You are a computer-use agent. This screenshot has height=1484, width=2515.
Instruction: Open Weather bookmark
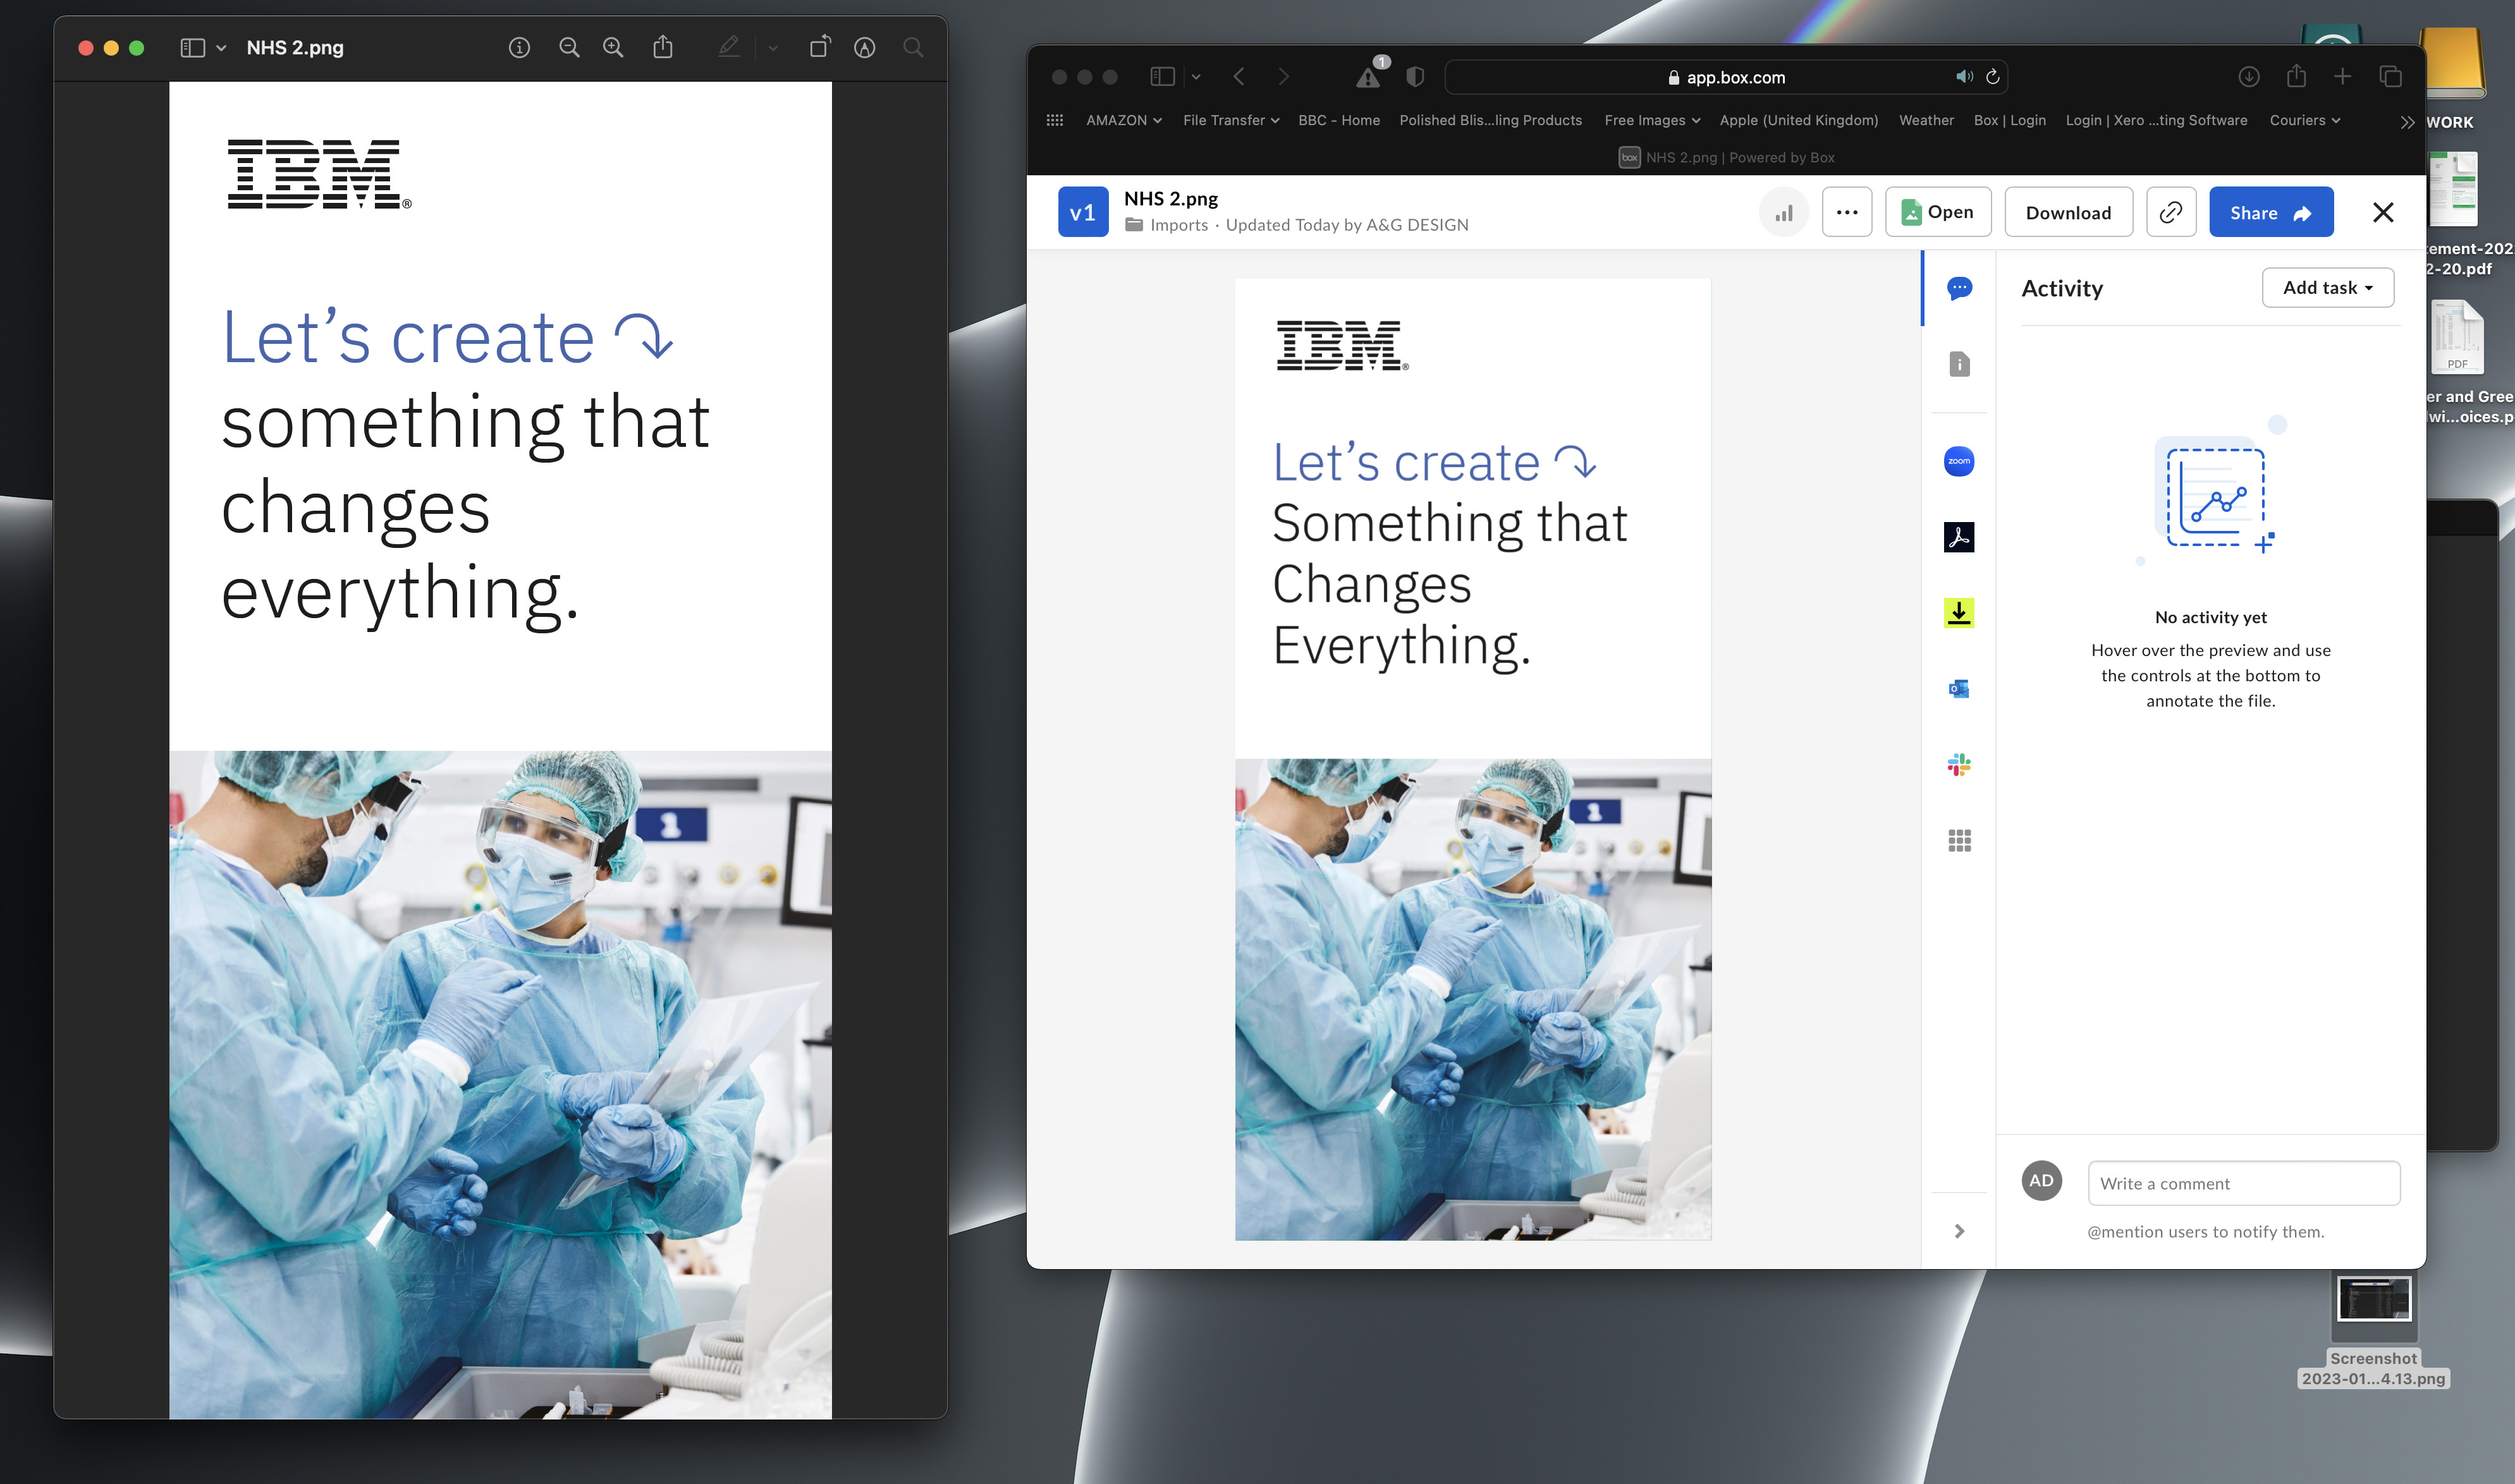[1926, 120]
